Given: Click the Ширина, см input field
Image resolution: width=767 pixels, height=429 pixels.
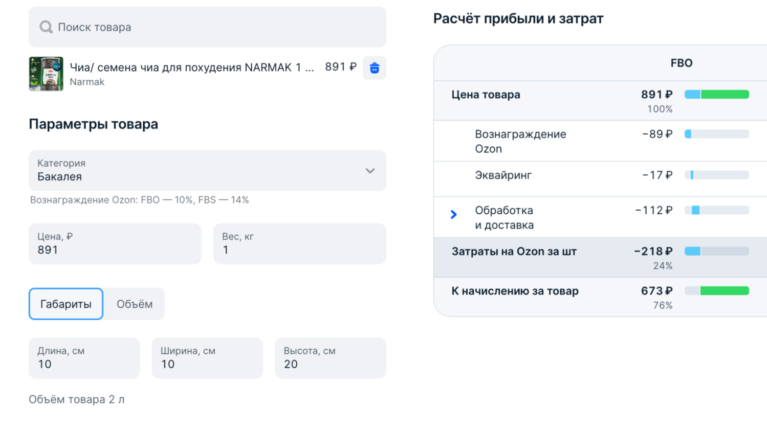Looking at the screenshot, I should [207, 358].
